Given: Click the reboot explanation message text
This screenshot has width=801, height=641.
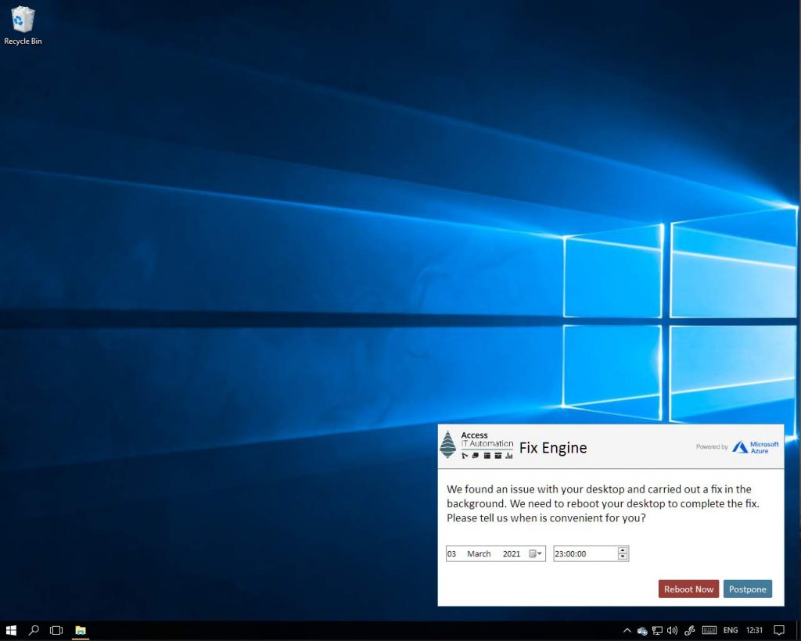Looking at the screenshot, I should [x=603, y=503].
